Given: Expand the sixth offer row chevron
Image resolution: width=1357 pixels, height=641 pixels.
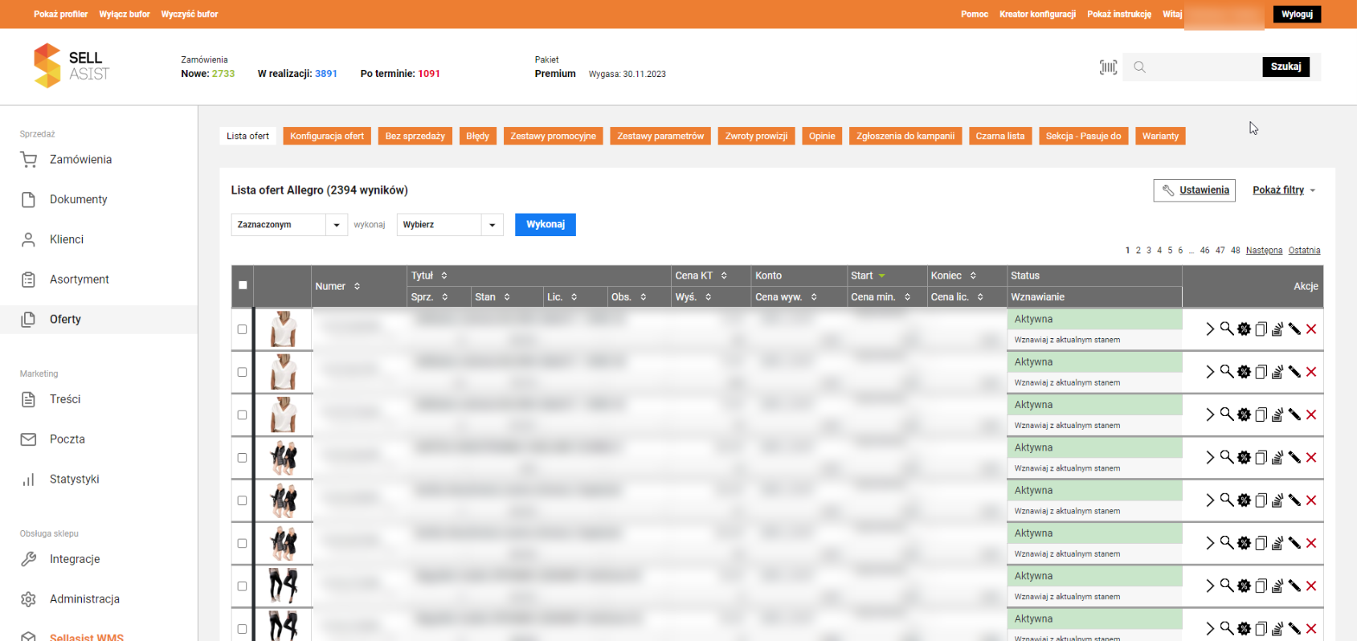Looking at the screenshot, I should [x=1210, y=543].
